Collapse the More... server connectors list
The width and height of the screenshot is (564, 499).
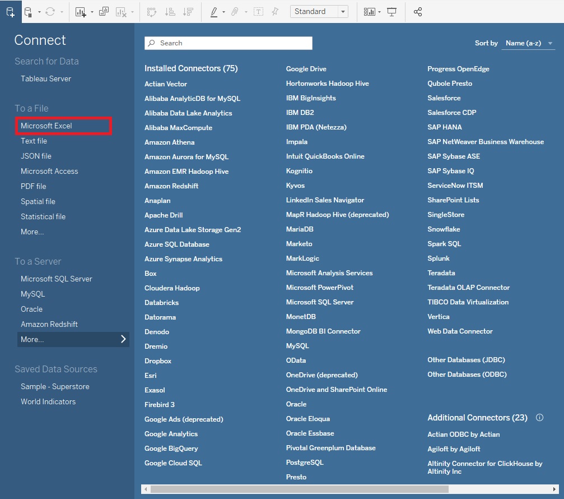coord(73,339)
